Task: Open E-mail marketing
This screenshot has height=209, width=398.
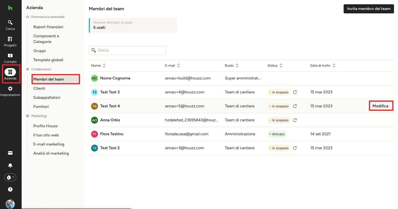Action: pyautogui.click(x=49, y=144)
